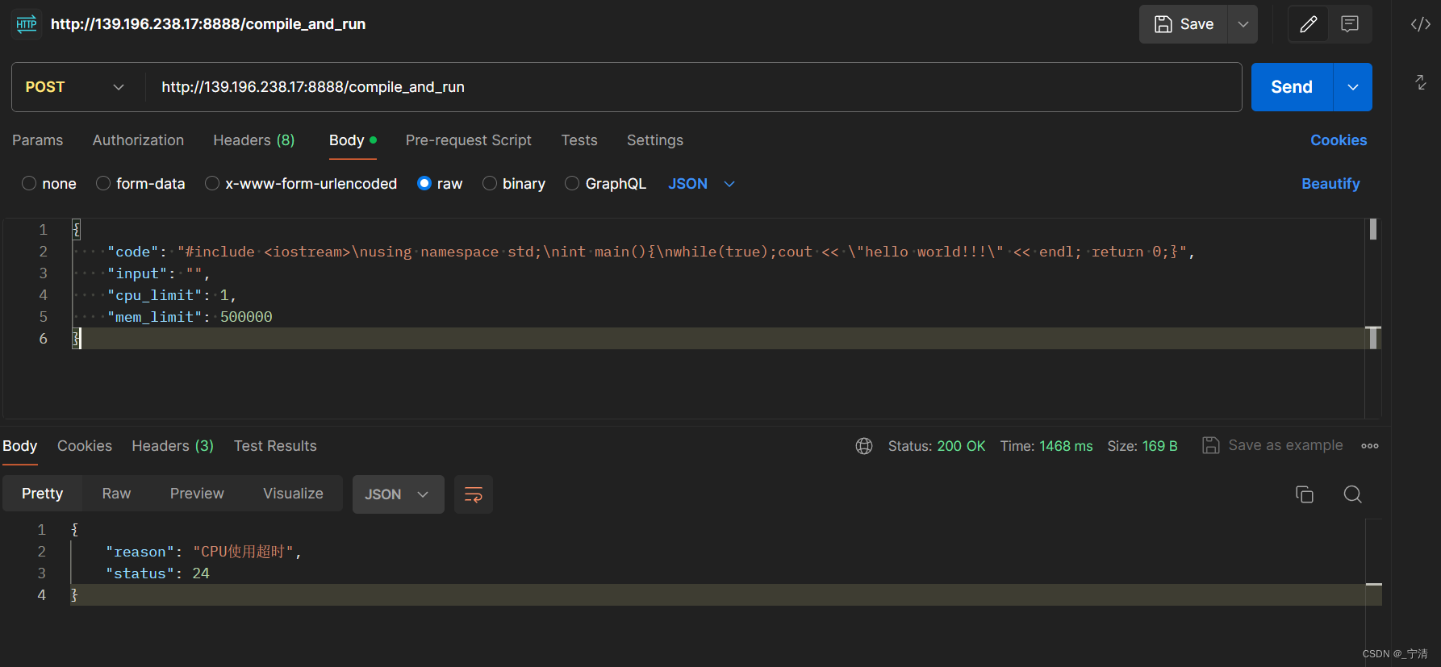Open the request Headers (8) tab

coord(254,140)
